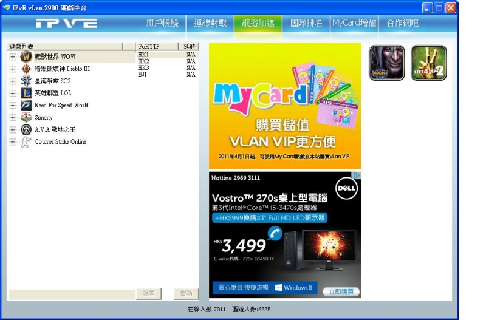
Task: Click the PoHTTP column header
Action: pyautogui.click(x=157, y=47)
